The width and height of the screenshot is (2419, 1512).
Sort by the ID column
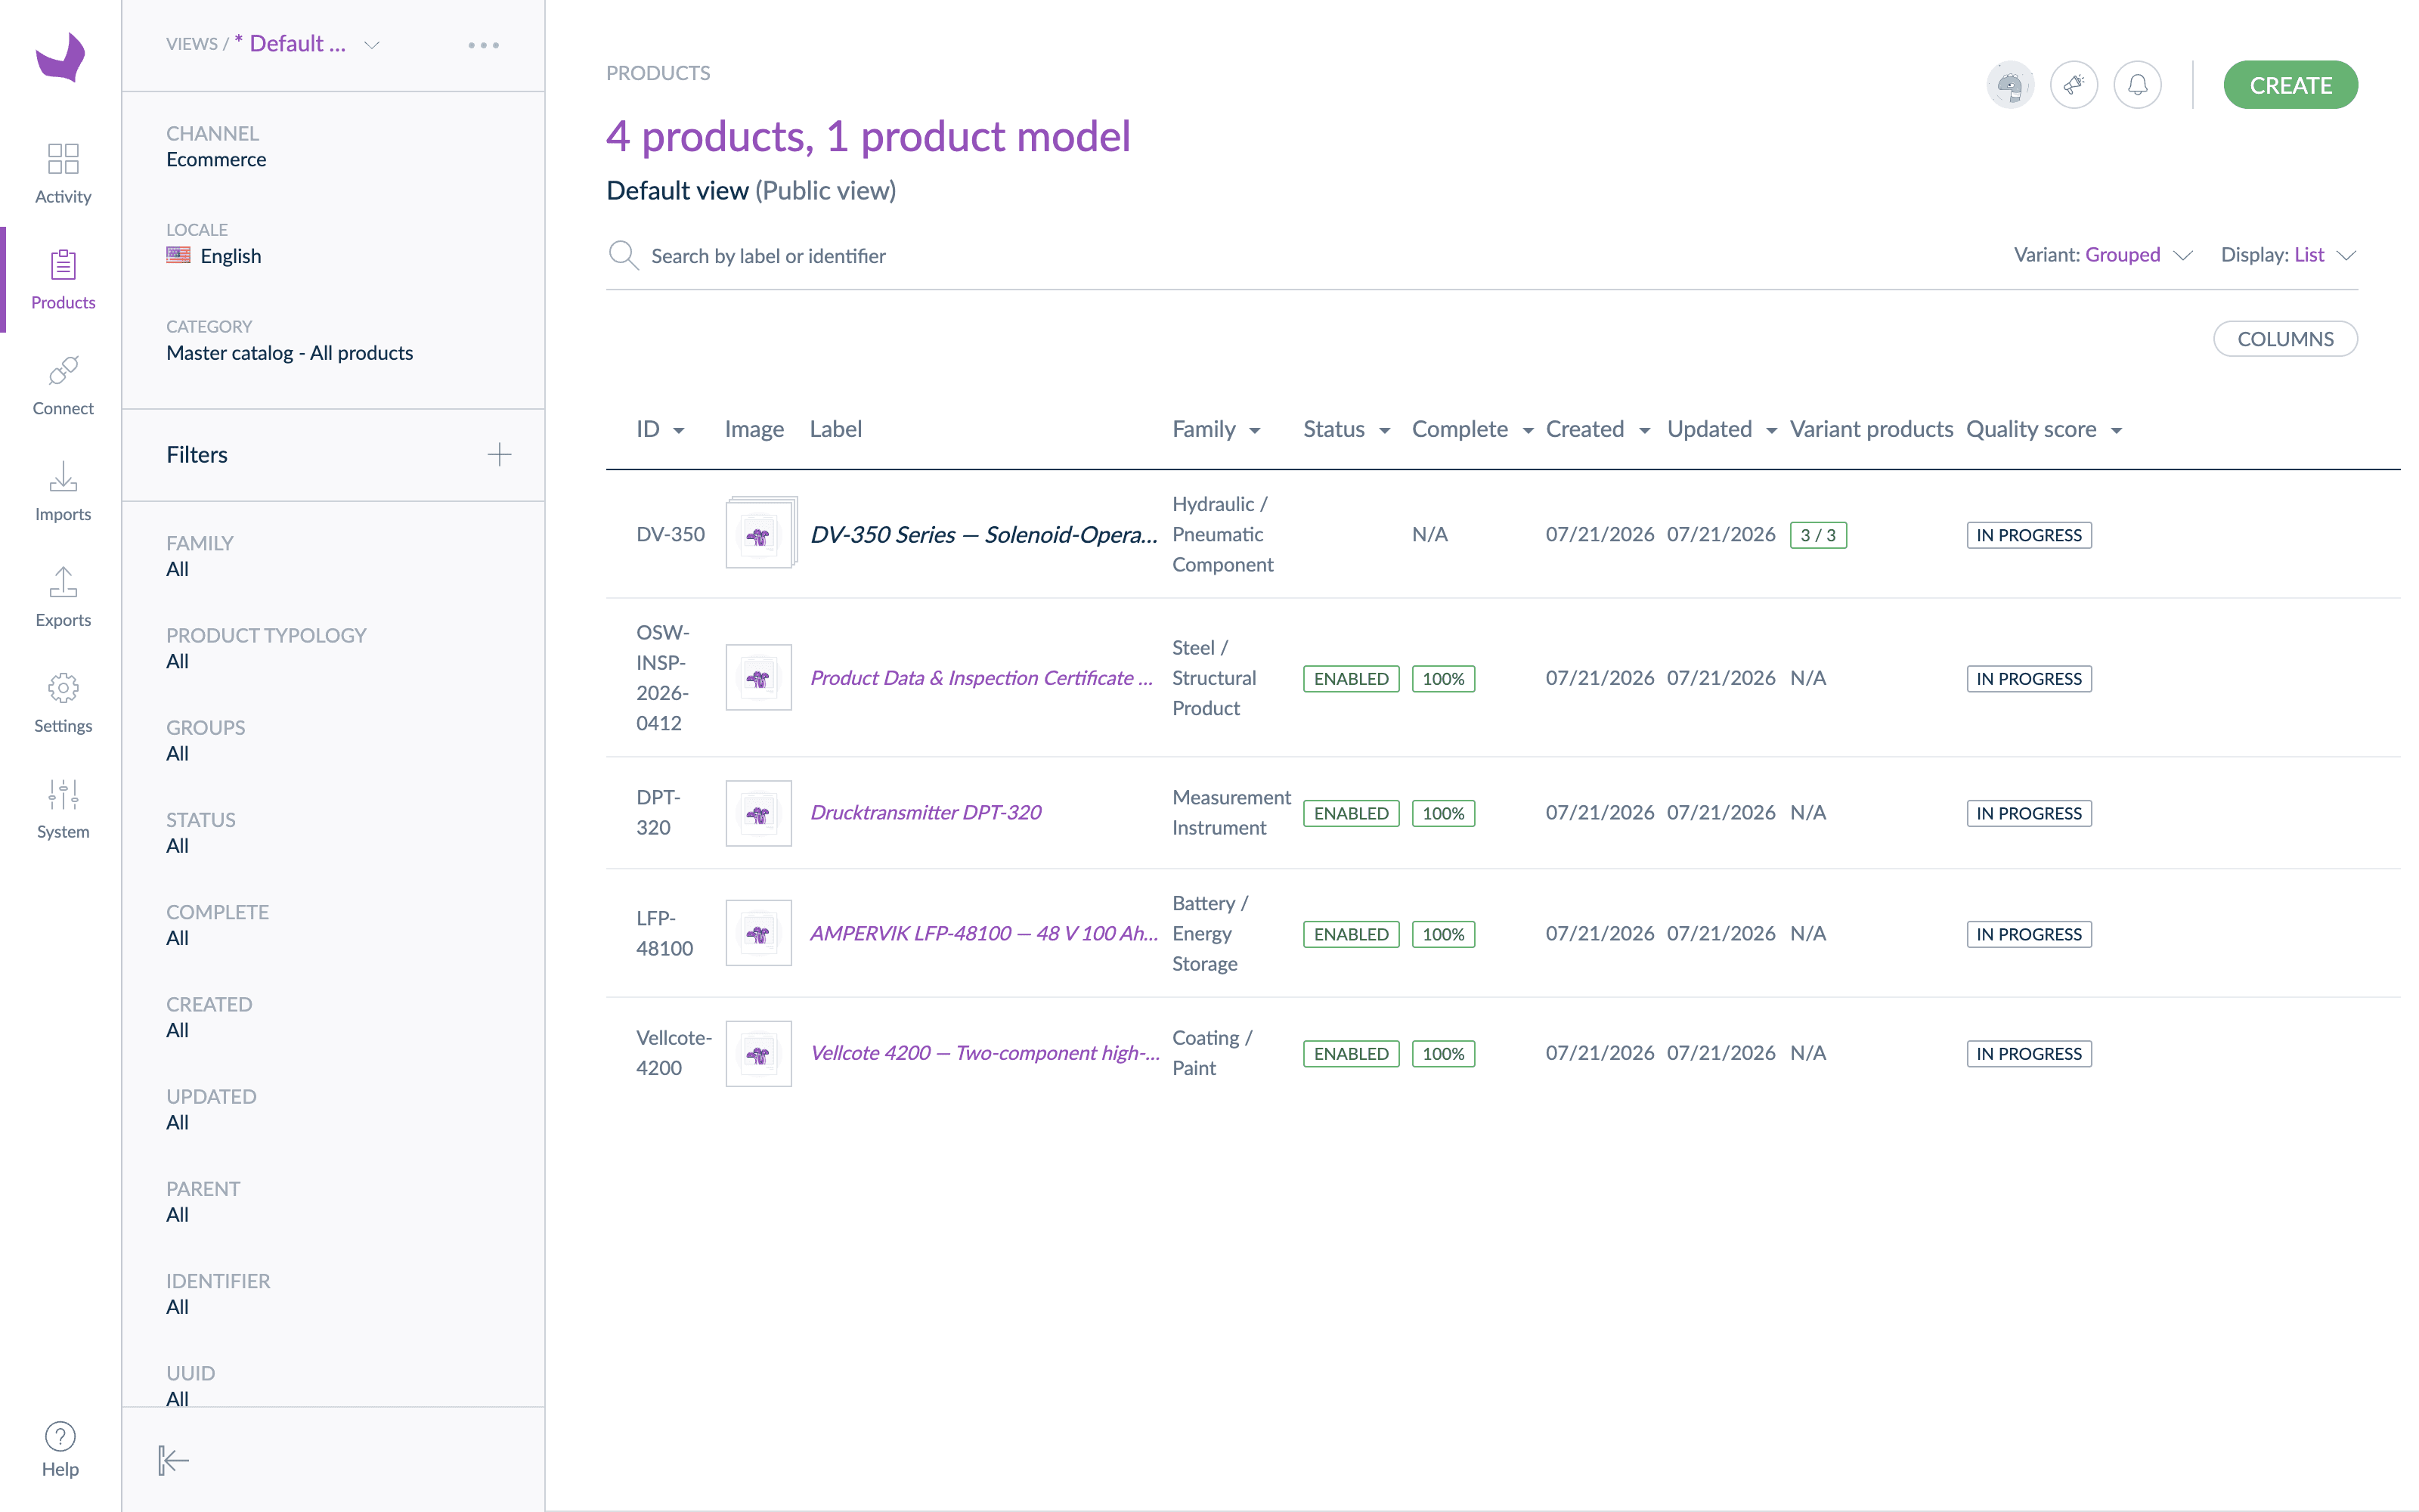[x=660, y=429]
